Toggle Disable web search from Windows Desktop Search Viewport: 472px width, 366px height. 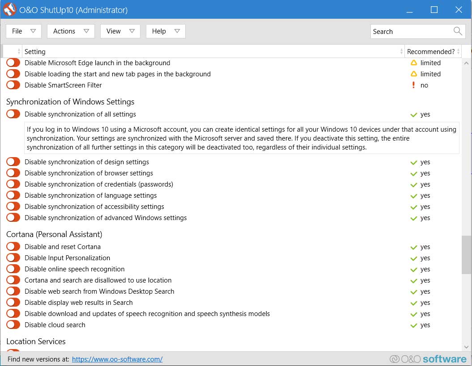(13, 291)
